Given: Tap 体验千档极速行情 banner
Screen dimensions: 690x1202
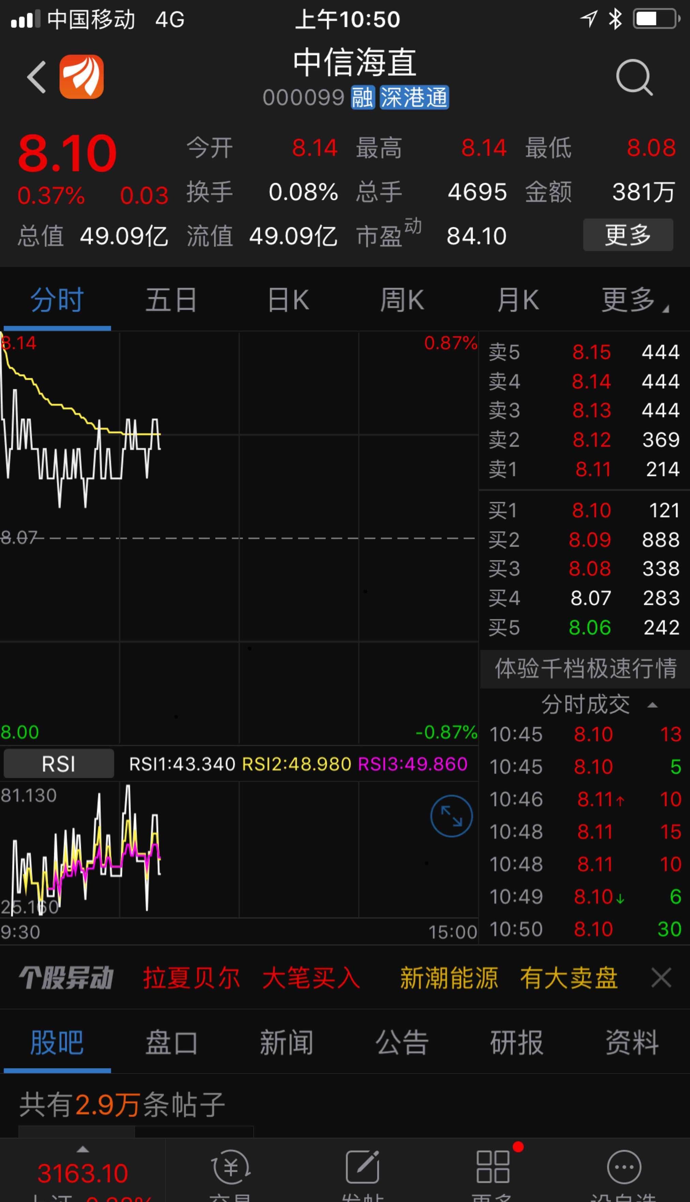Looking at the screenshot, I should point(585,669).
